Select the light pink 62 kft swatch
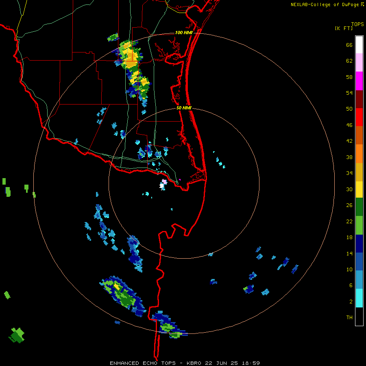Viewport: 366px width, 366px height. (x=359, y=62)
